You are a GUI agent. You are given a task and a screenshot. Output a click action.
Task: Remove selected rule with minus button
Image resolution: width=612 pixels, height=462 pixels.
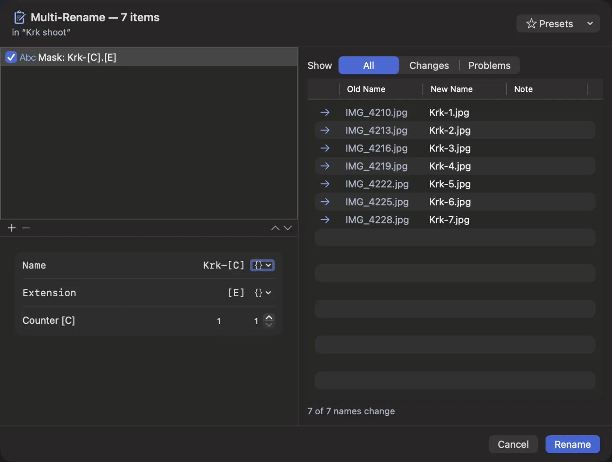(26, 228)
